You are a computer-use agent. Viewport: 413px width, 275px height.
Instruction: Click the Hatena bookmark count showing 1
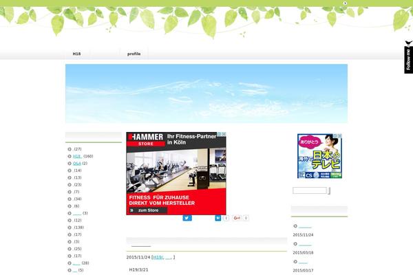pos(226,218)
